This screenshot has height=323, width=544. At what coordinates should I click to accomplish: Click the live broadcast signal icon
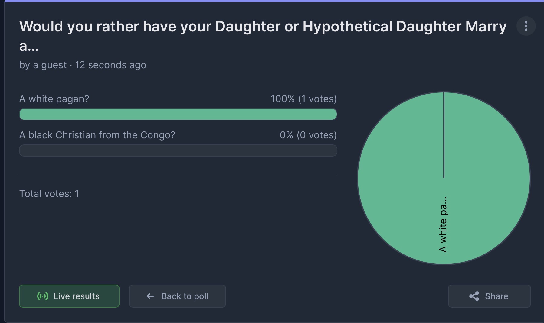click(43, 296)
